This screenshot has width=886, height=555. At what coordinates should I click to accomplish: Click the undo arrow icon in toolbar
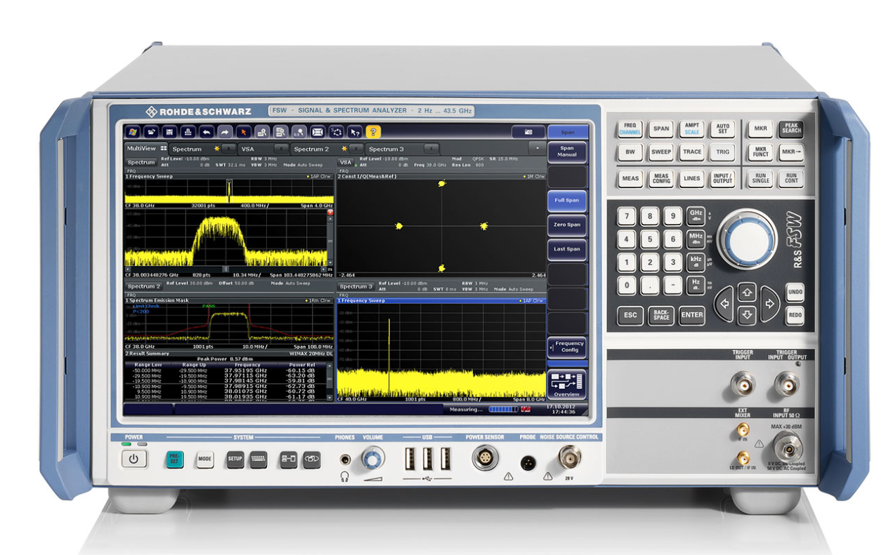[x=206, y=131]
